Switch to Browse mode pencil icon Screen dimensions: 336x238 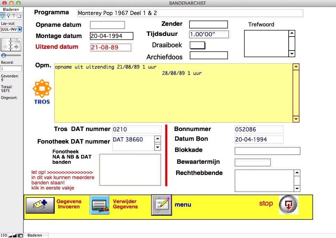tap(3, 16)
